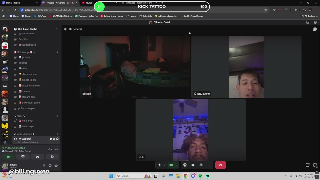Open the anime bookmarks folder
Viewport: 320px width, 180px height.
click(x=131, y=16)
